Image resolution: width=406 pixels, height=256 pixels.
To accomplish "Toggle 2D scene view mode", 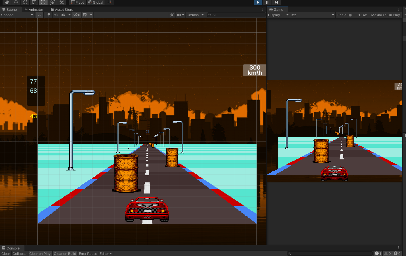I will pos(40,15).
